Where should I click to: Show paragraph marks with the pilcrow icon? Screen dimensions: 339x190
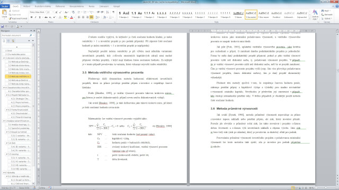pyautogui.click(x=113, y=12)
